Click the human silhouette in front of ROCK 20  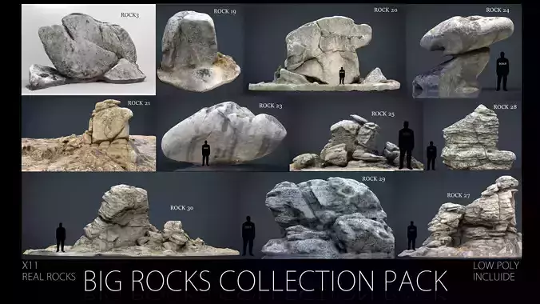tap(342, 76)
